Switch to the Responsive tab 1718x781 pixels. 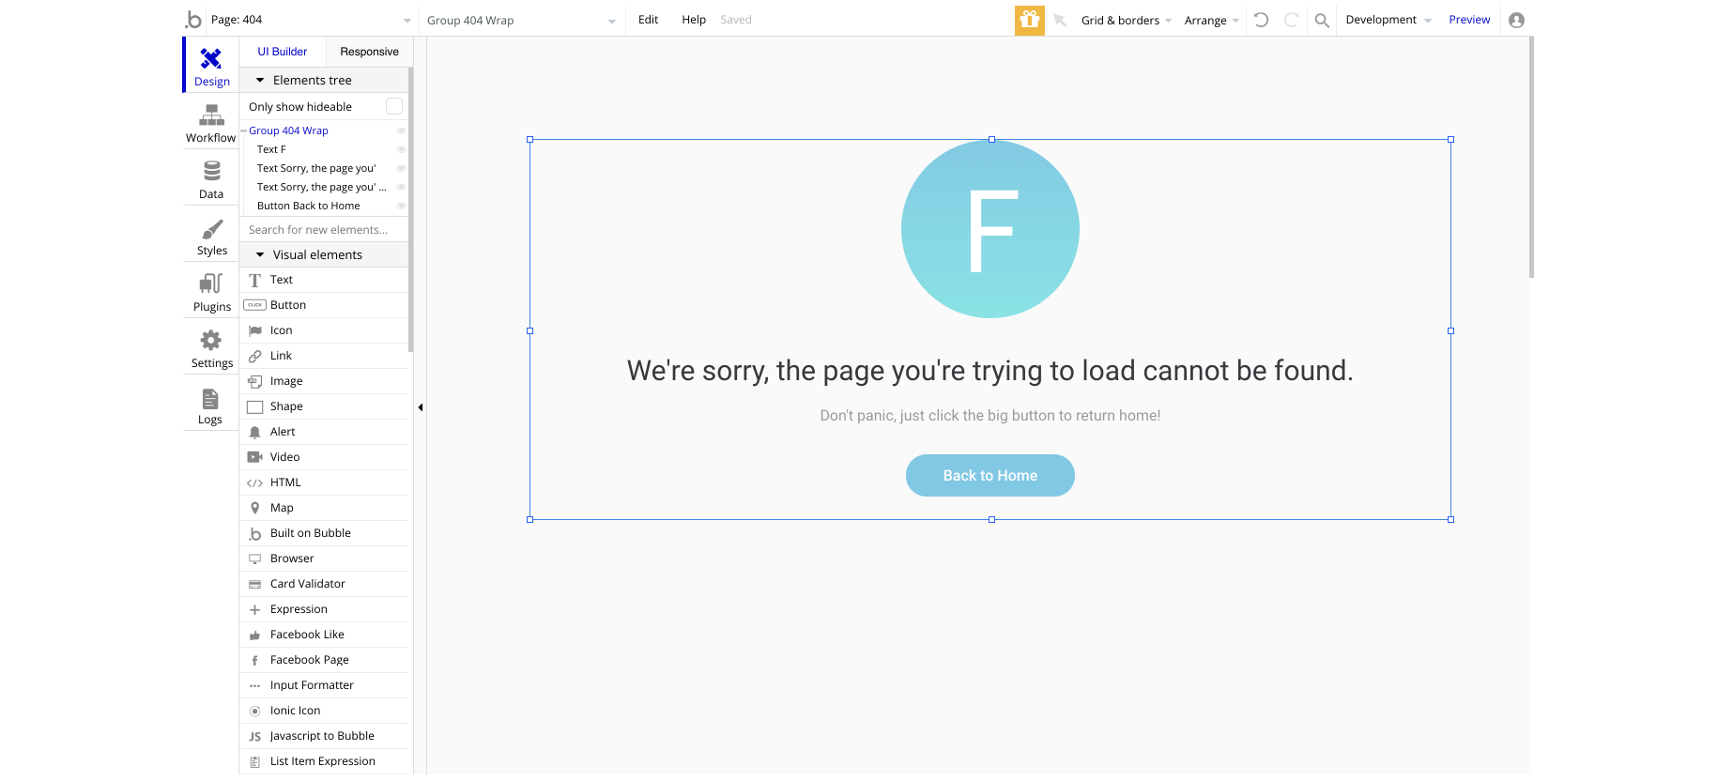pos(369,52)
